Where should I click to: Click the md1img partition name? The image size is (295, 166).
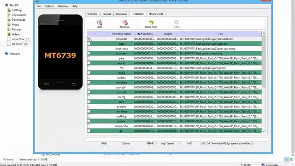(x=122, y=112)
